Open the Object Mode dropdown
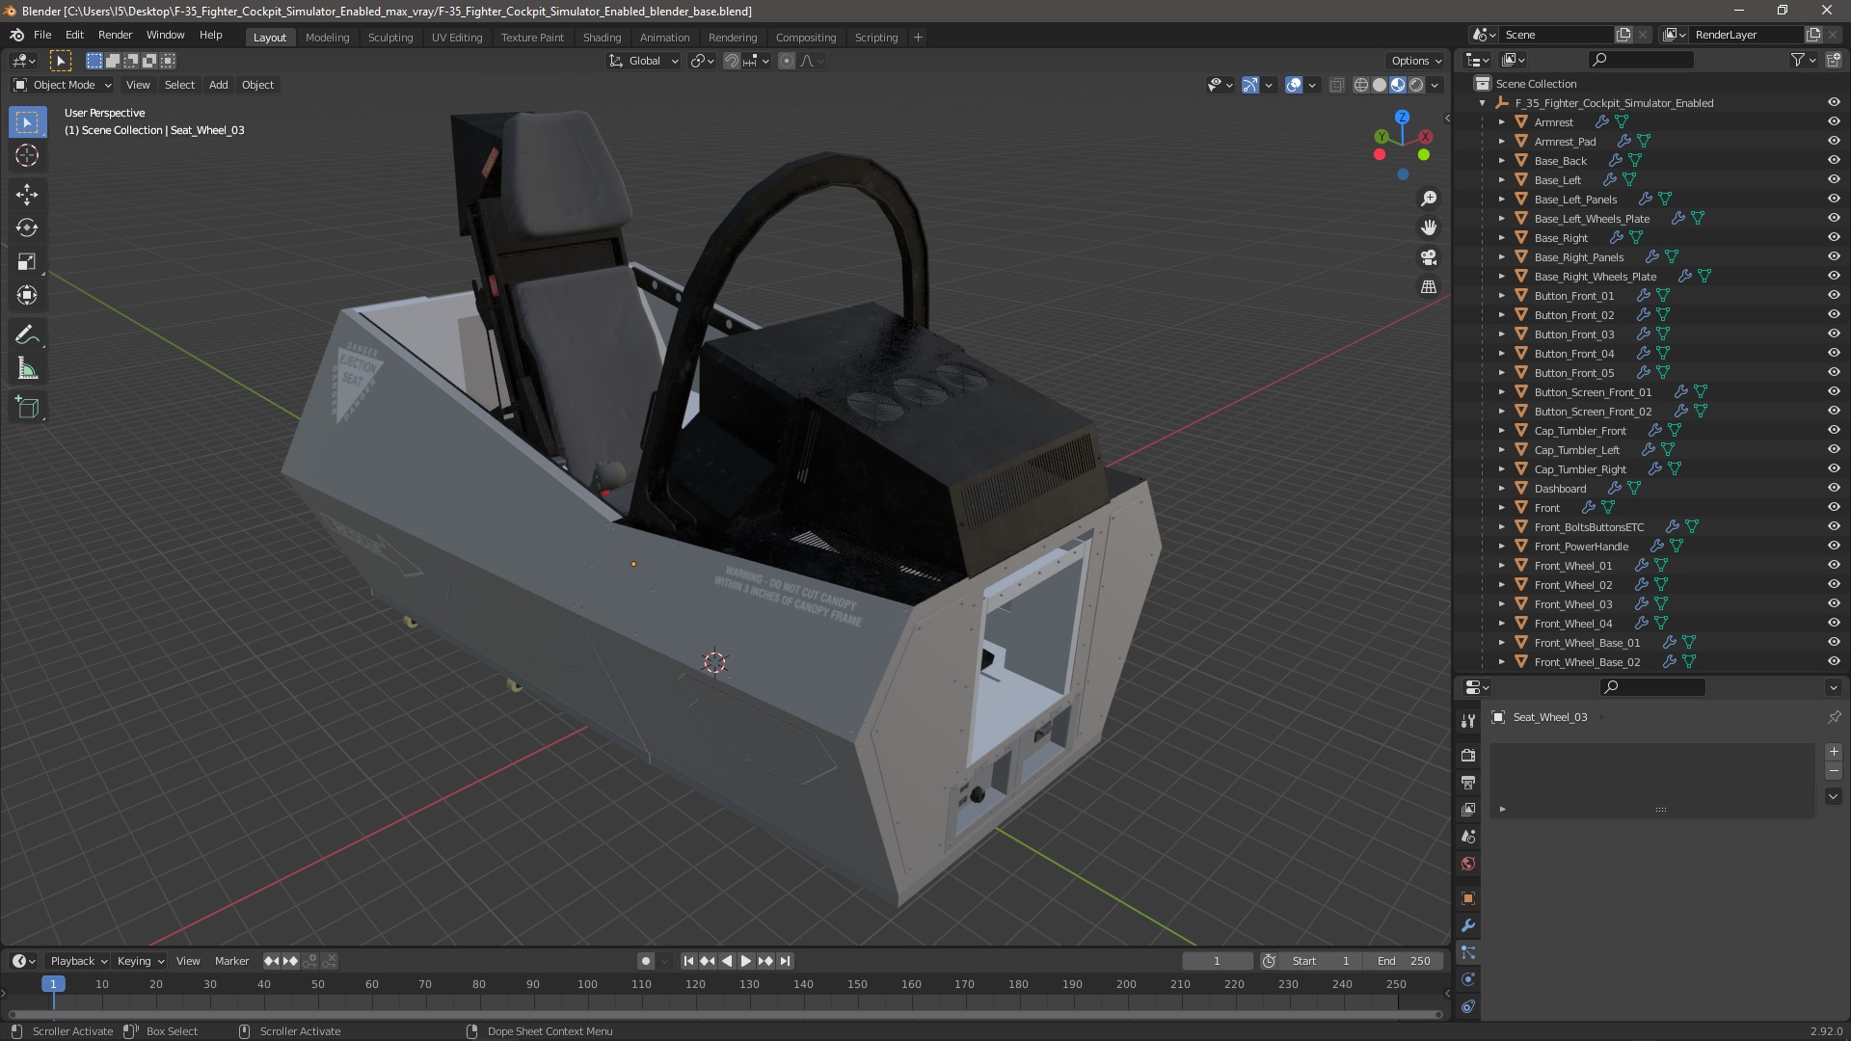This screenshot has height=1041, width=1851. tap(63, 85)
